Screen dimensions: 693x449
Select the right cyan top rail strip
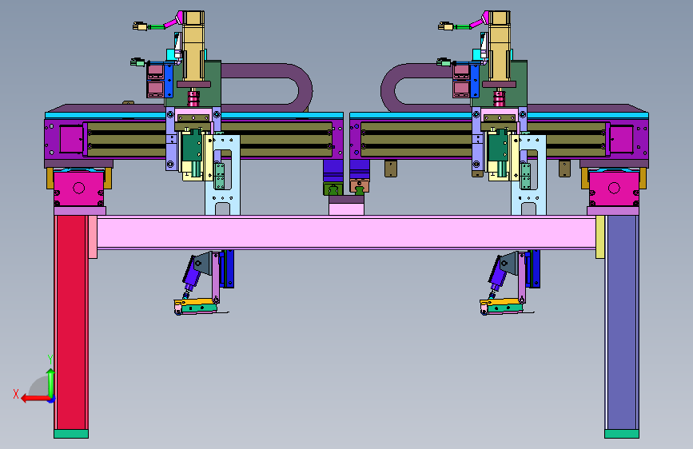point(499,115)
